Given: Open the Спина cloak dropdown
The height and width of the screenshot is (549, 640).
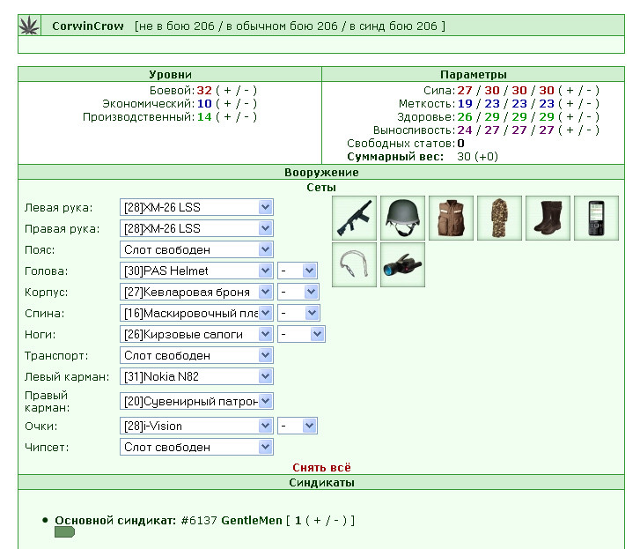Looking at the screenshot, I should pos(196,314).
